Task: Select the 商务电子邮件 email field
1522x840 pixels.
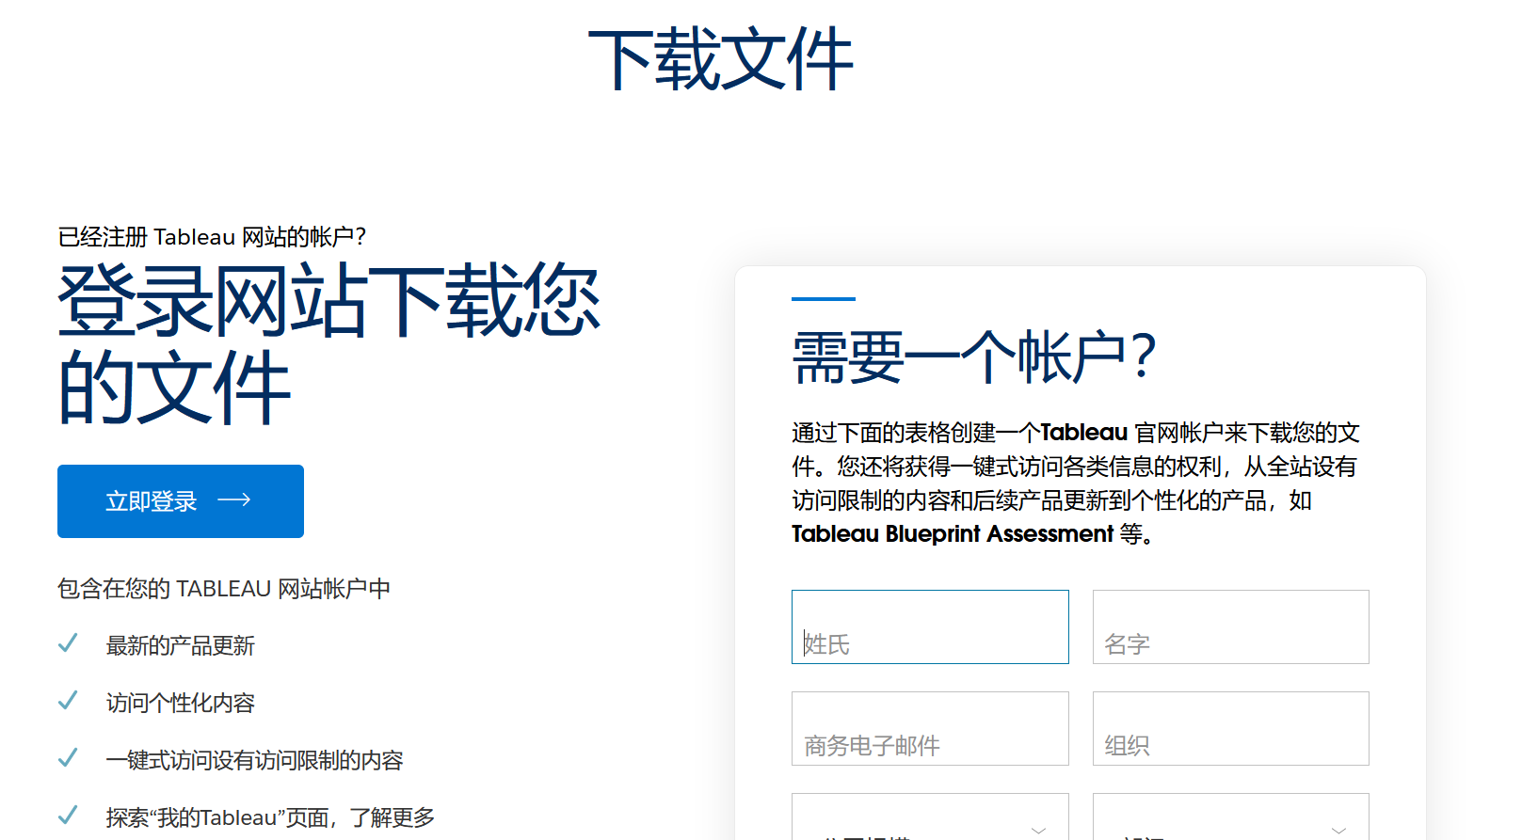Action: 930,728
